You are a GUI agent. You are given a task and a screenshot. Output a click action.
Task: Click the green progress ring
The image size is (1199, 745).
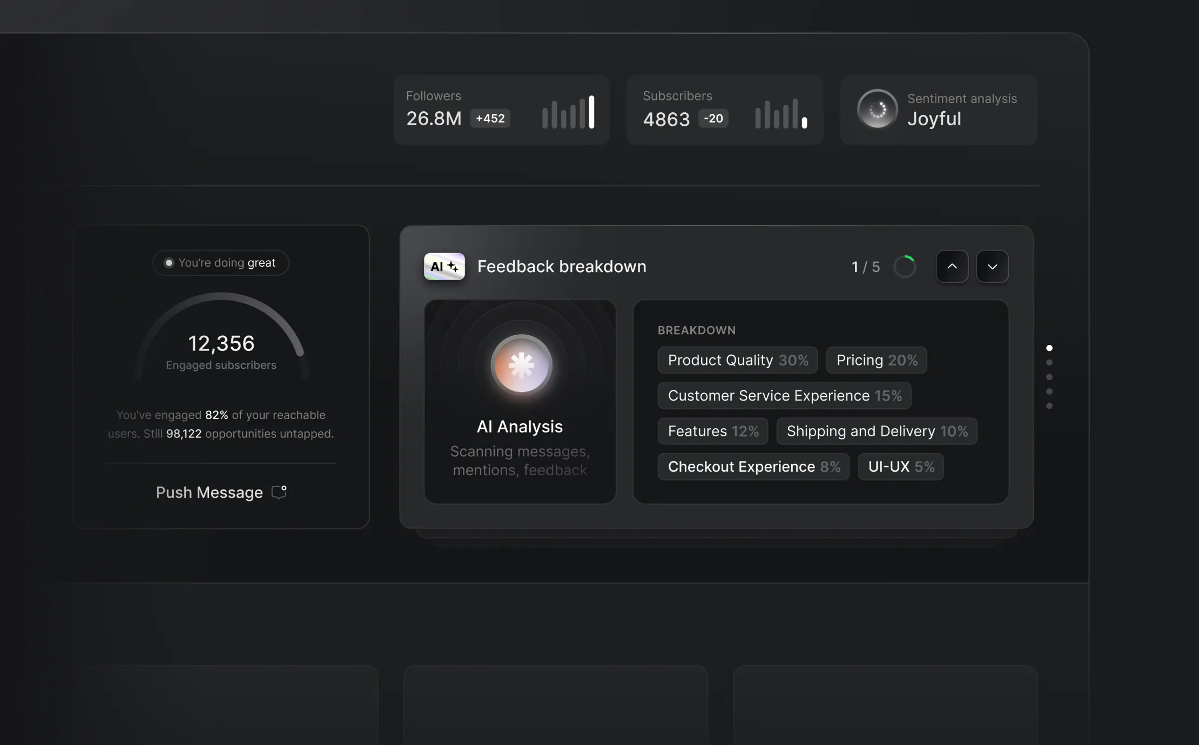click(x=905, y=267)
